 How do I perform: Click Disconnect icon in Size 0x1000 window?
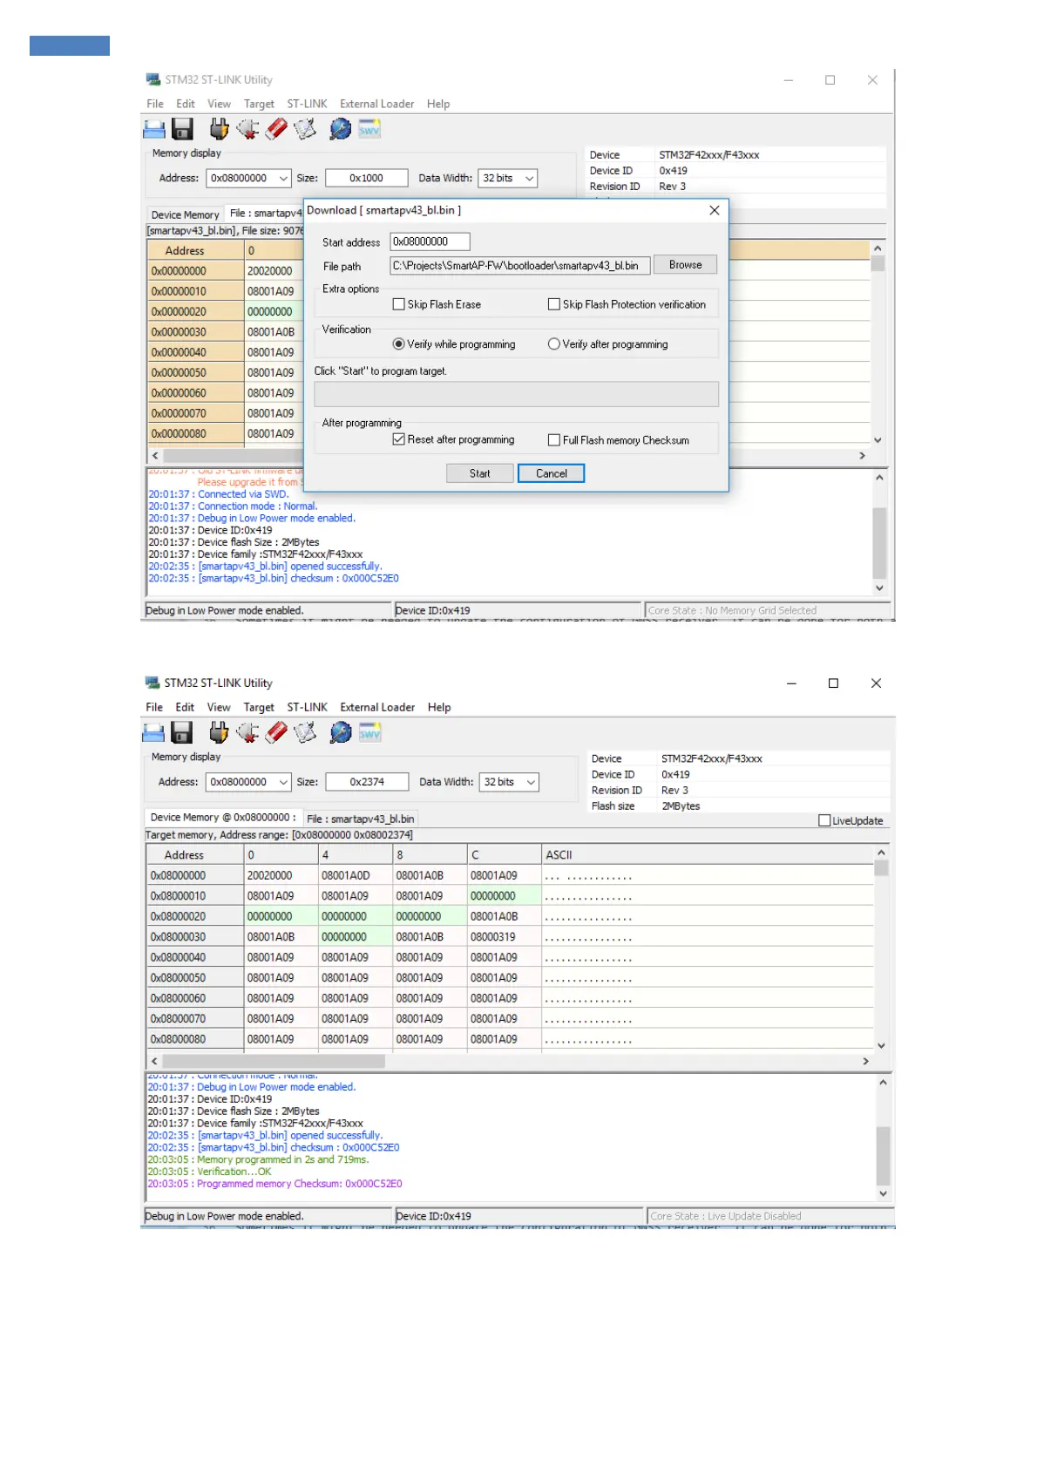click(247, 130)
